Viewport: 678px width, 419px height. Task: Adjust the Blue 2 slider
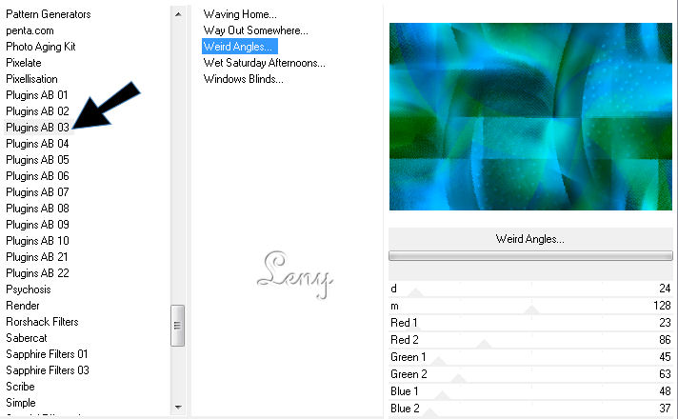[429, 409]
